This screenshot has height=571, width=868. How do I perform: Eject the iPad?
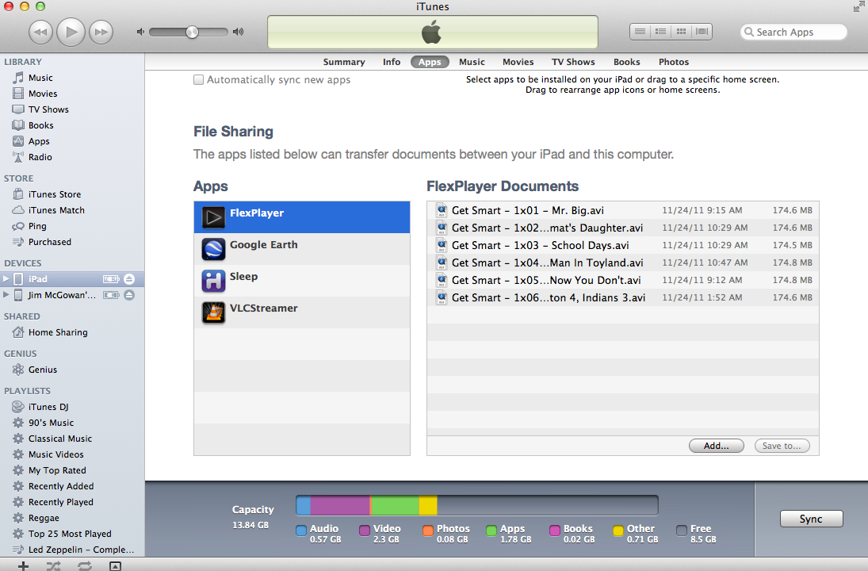(129, 279)
